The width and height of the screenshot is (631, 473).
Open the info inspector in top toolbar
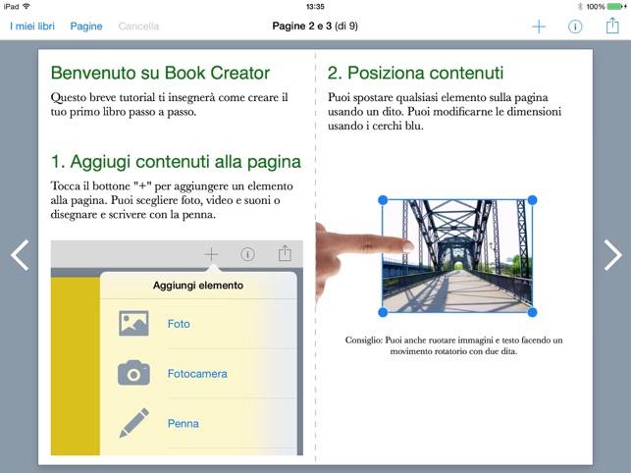(575, 26)
